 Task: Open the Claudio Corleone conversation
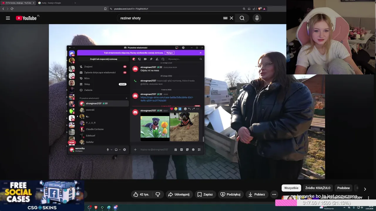tap(103, 129)
